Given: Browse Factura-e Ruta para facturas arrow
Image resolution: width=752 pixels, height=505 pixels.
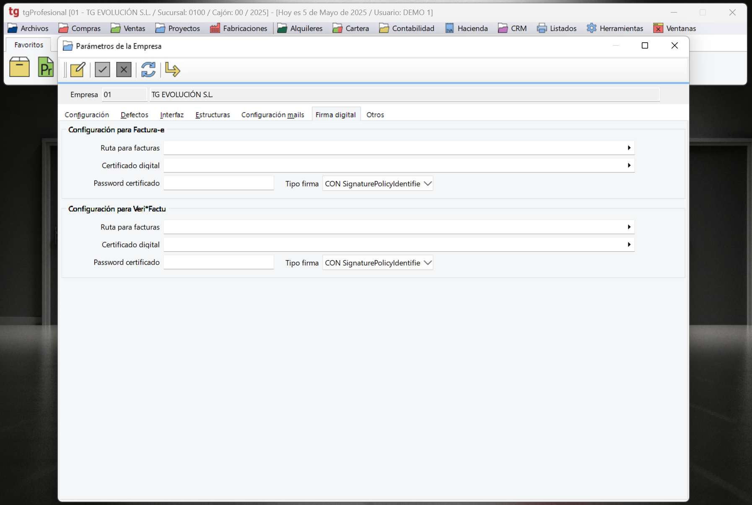Looking at the screenshot, I should point(629,148).
